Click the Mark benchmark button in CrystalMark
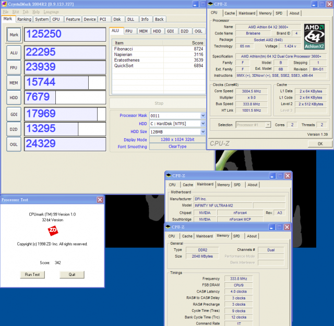The width and height of the screenshot is (334, 326). (14, 35)
